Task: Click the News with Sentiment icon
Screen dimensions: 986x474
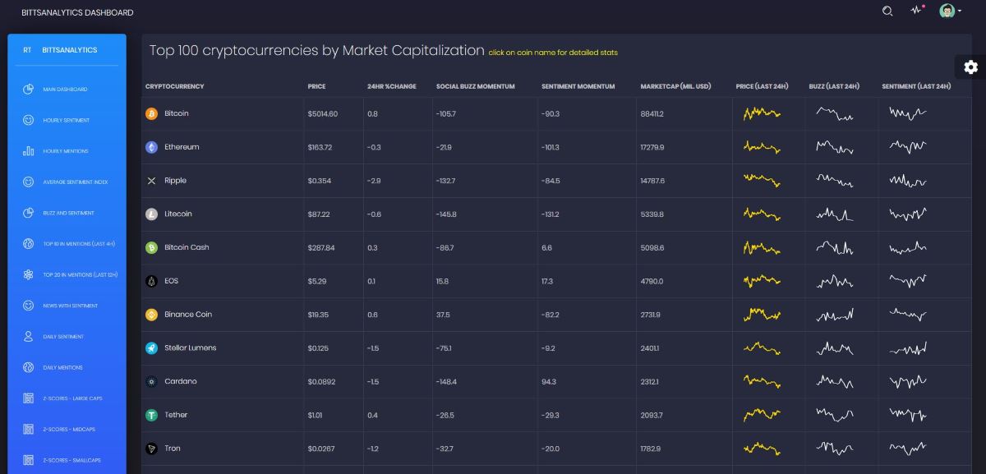Action: [x=28, y=306]
